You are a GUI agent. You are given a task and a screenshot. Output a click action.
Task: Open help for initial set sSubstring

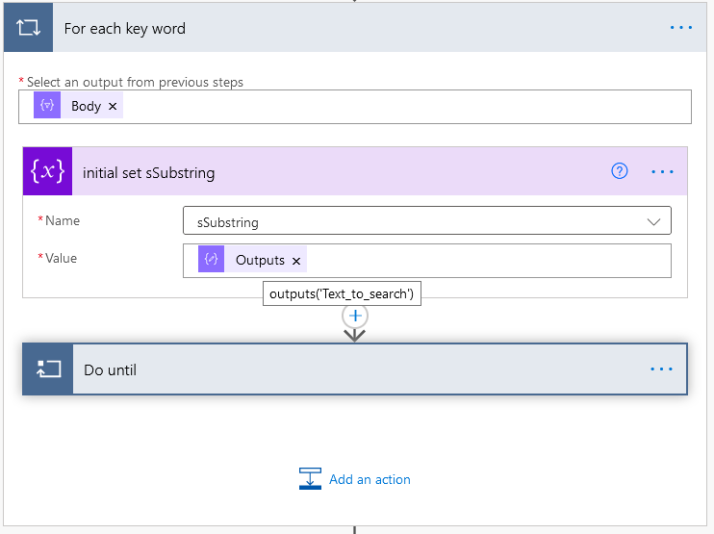pos(620,171)
